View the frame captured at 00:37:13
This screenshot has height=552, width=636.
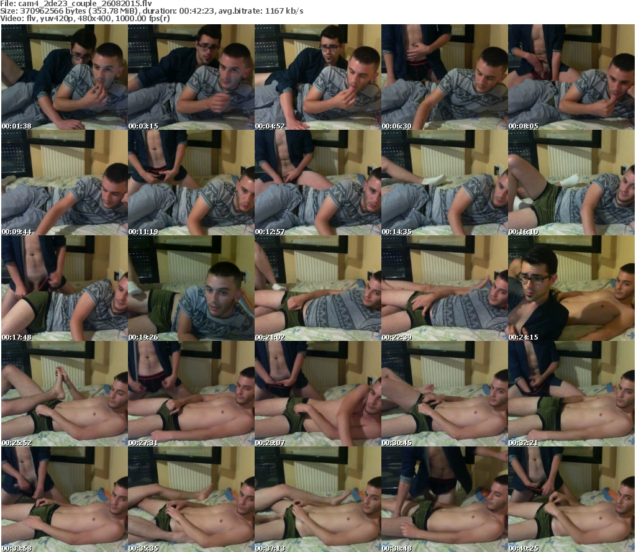coord(317,499)
